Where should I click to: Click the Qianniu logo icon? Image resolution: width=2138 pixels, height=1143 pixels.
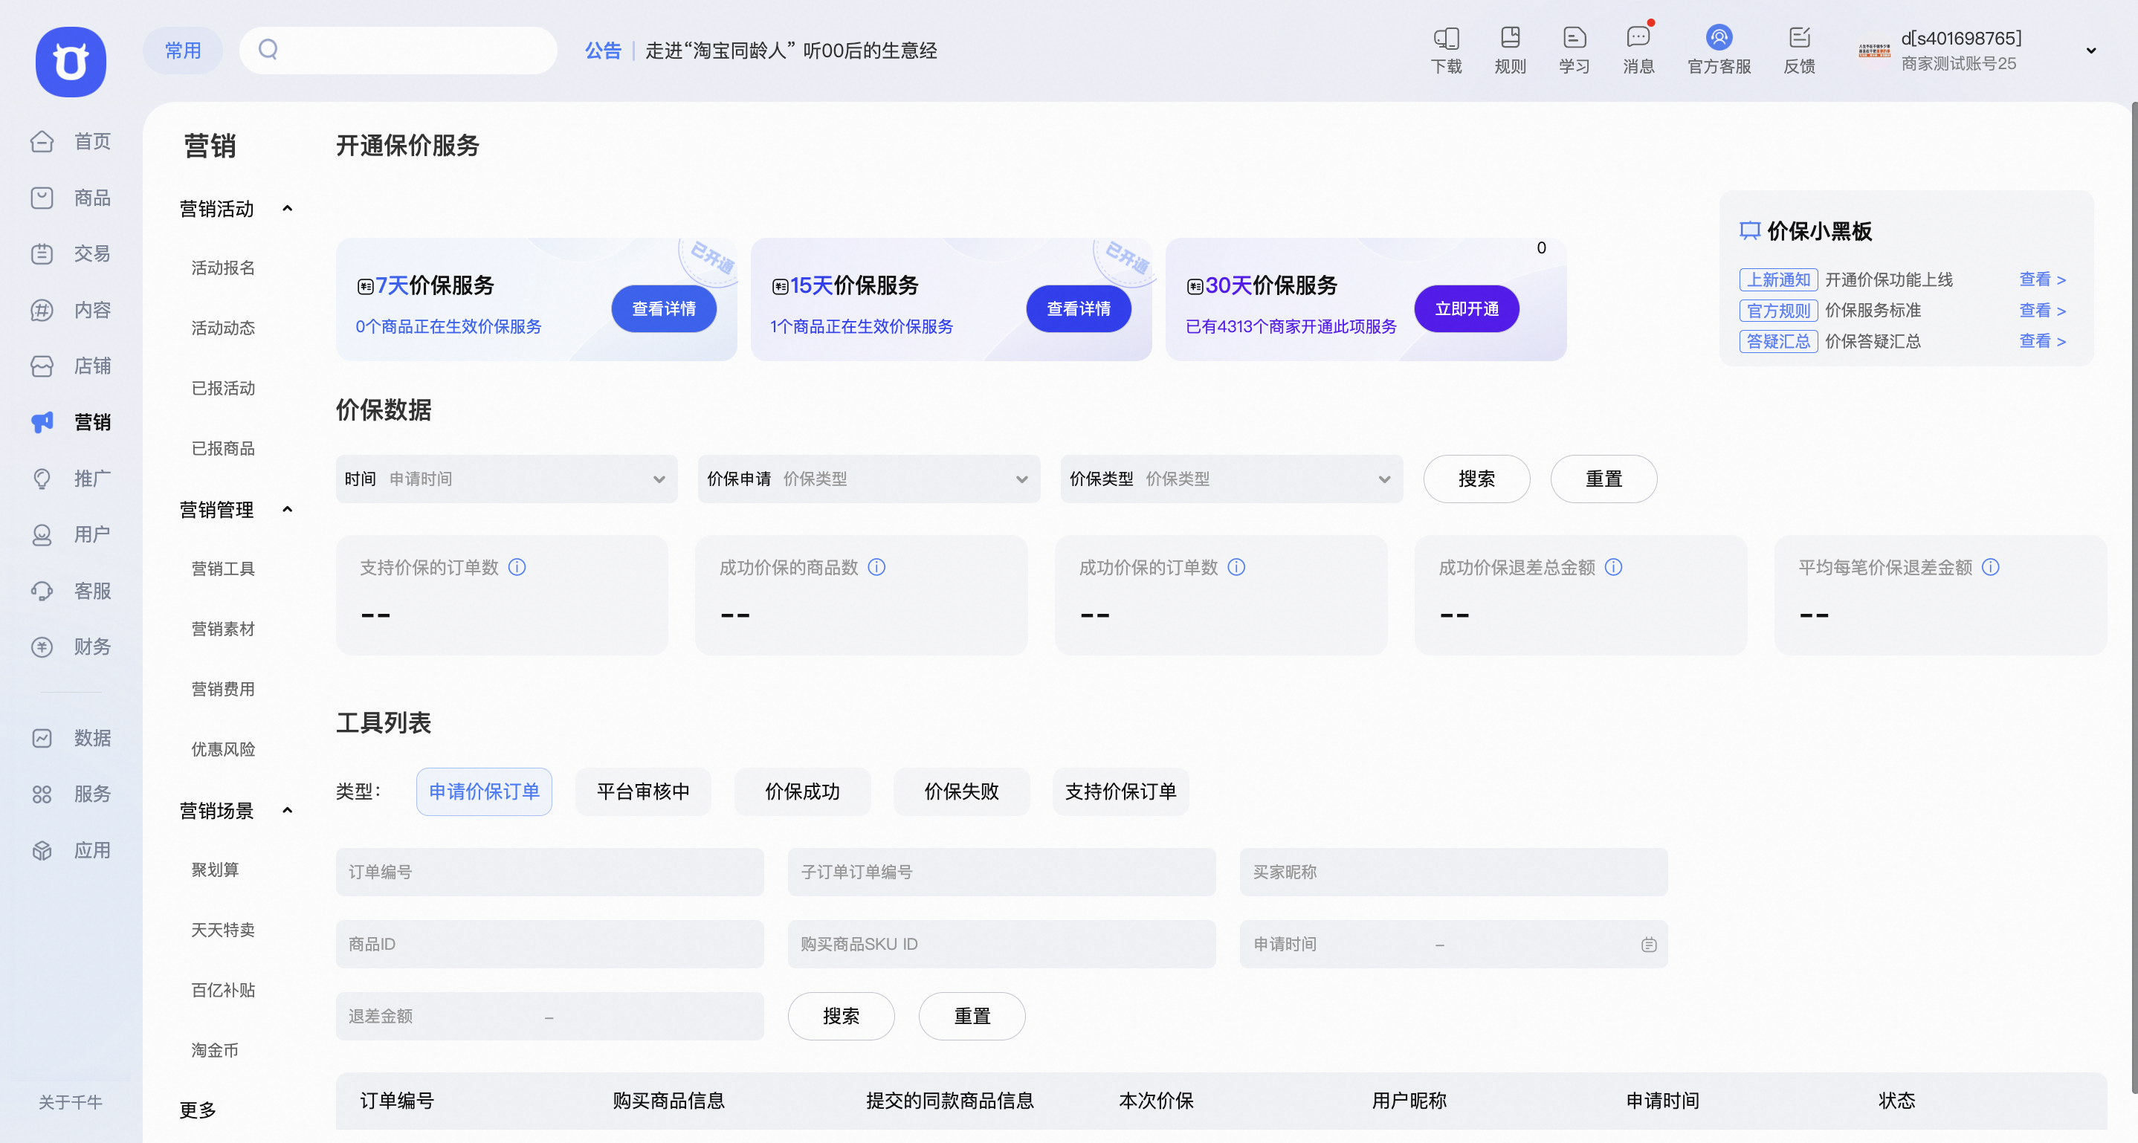(71, 62)
